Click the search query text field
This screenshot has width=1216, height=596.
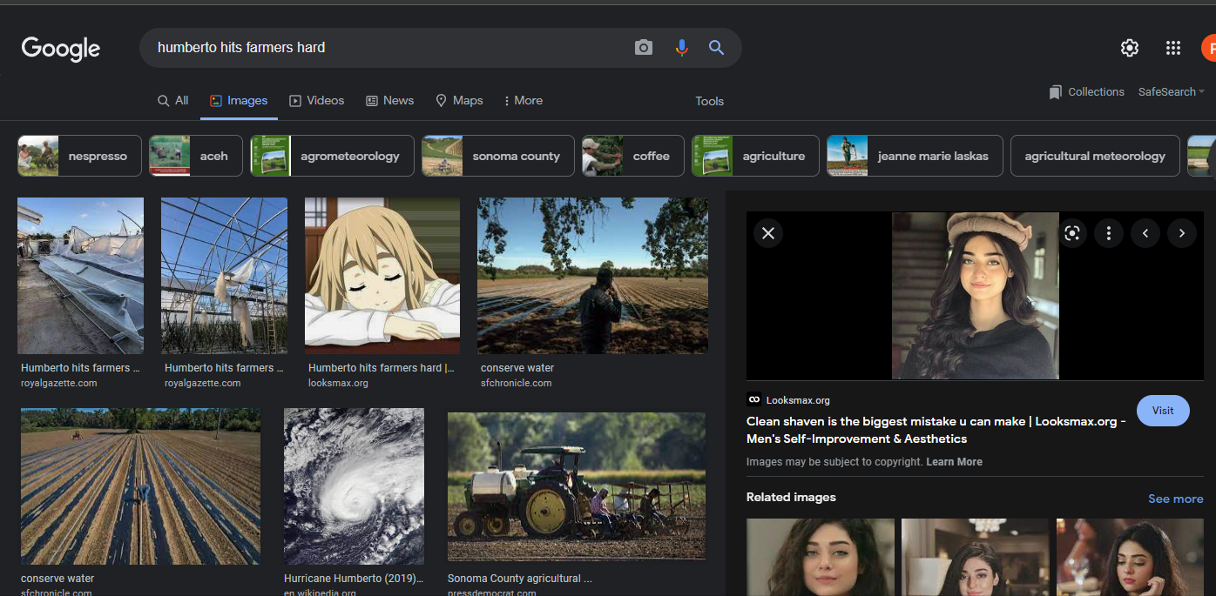(x=383, y=48)
